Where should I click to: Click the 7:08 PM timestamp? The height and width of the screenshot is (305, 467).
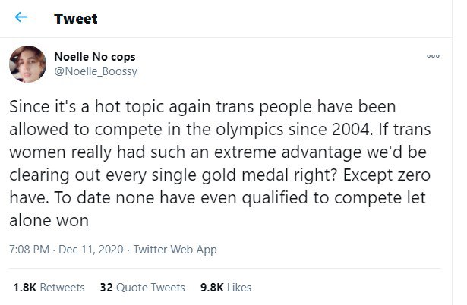(30, 249)
